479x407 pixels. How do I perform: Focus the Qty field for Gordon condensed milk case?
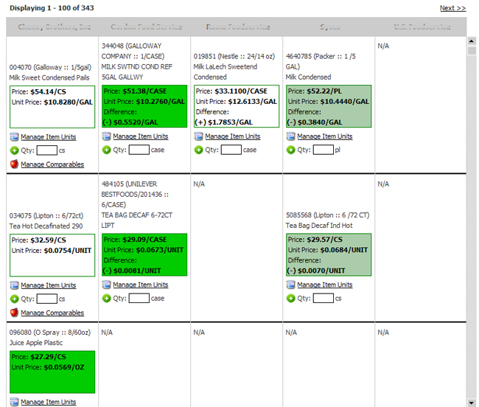pyautogui.click(x=139, y=150)
